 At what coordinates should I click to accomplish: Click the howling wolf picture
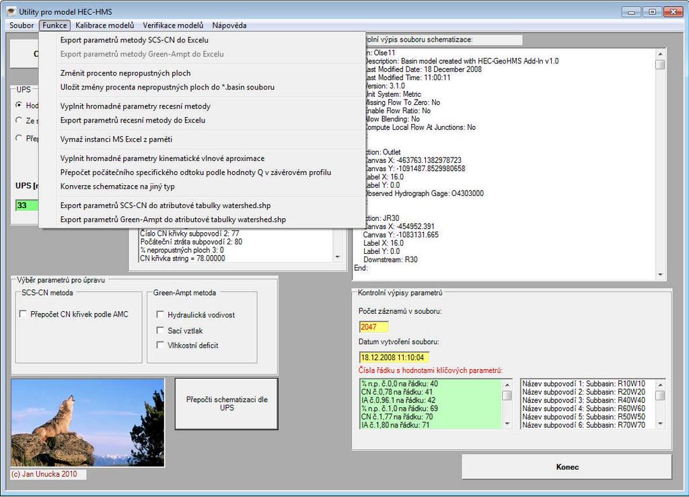coord(88,422)
